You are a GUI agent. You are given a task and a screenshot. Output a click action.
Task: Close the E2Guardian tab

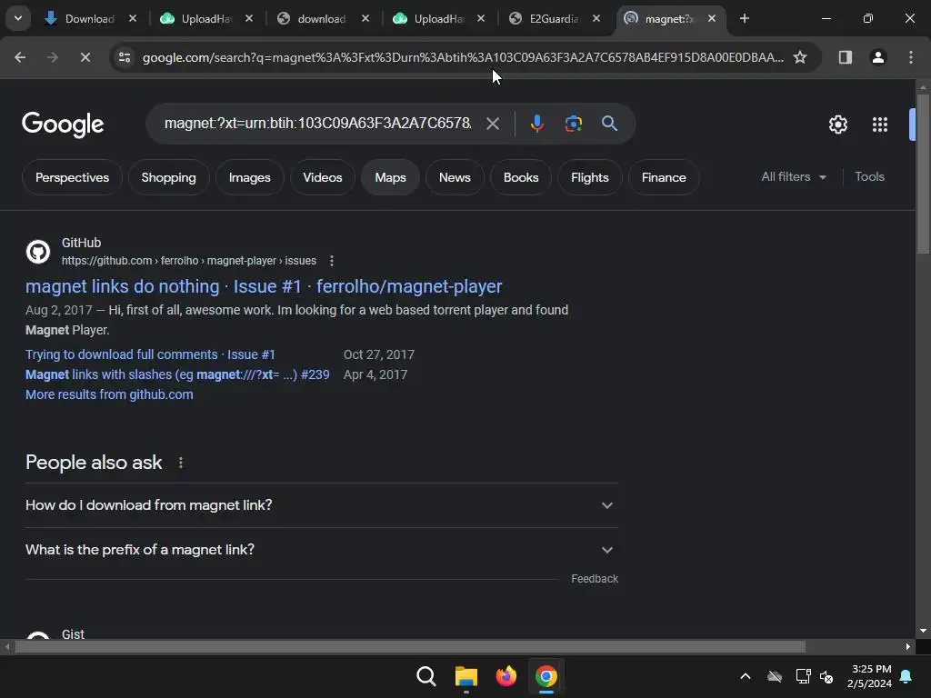tap(596, 18)
